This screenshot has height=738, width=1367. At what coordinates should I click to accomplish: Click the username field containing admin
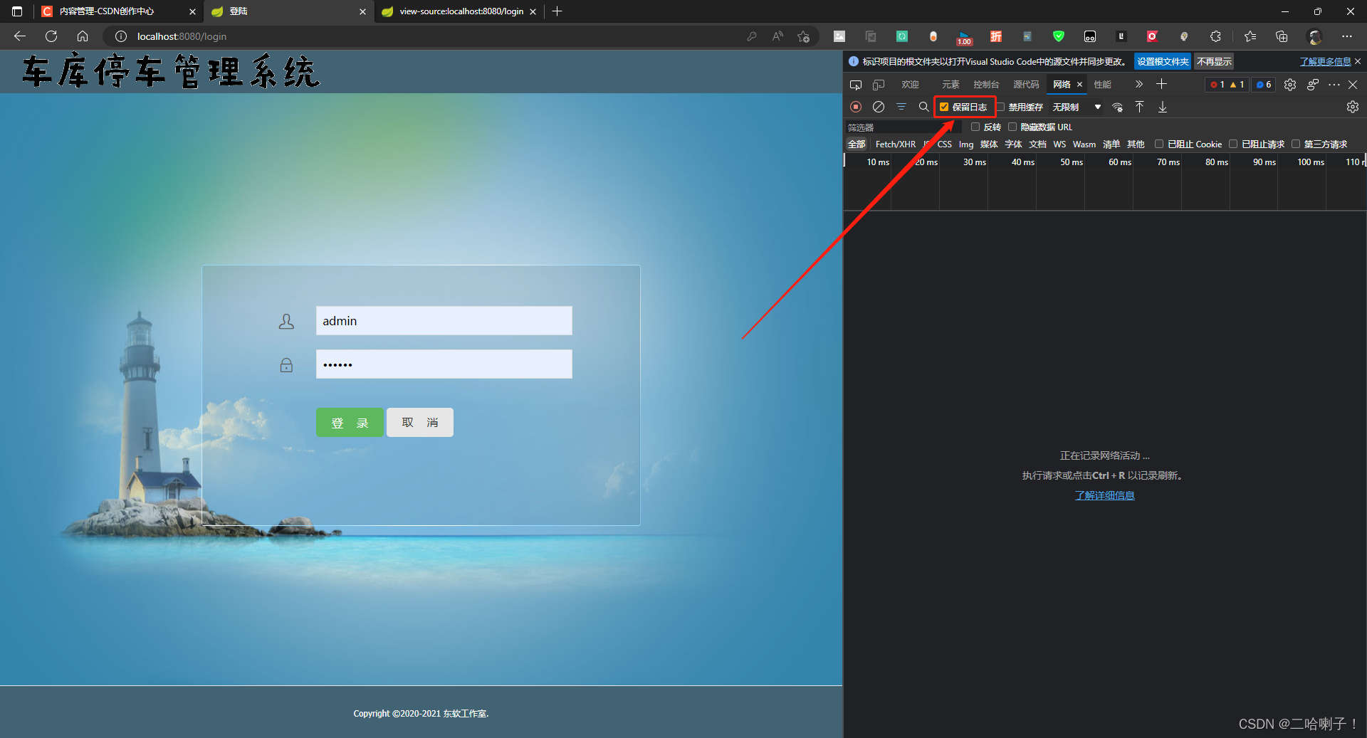(x=444, y=321)
